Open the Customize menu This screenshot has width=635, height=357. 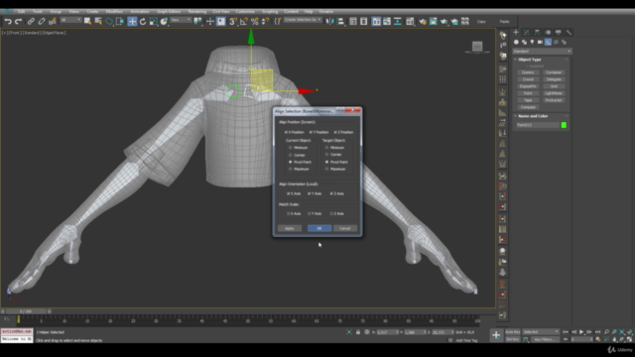pyautogui.click(x=245, y=12)
